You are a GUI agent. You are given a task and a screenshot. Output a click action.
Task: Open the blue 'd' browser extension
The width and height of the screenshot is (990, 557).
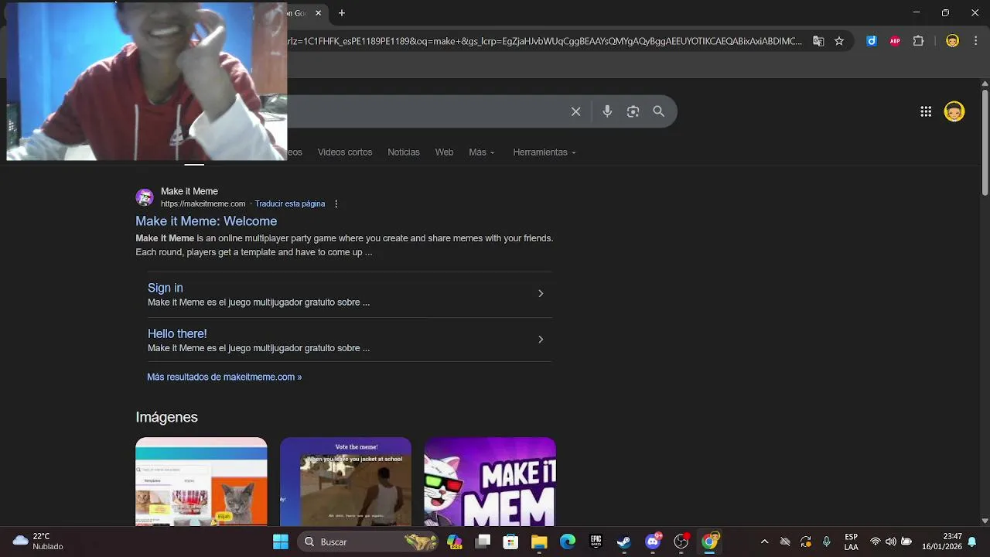tap(872, 41)
